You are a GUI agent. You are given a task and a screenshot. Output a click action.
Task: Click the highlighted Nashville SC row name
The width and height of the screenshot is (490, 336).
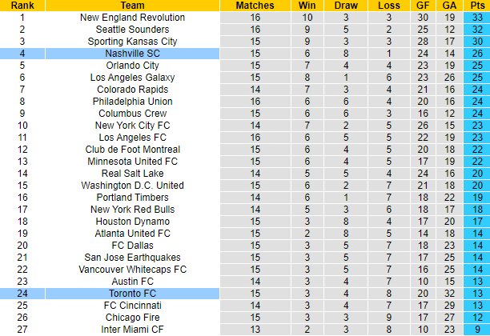[132, 53]
